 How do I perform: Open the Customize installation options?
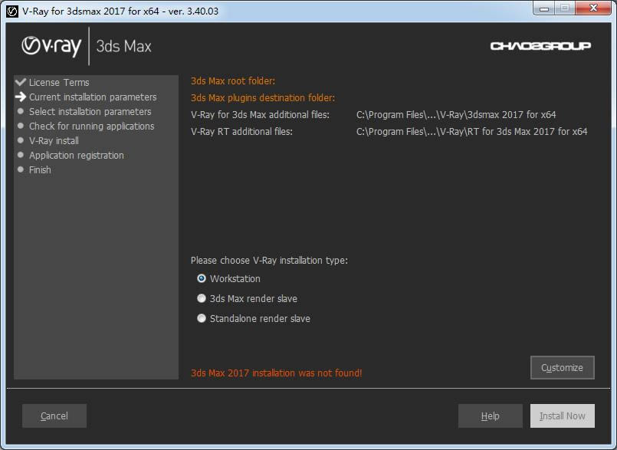[563, 368]
